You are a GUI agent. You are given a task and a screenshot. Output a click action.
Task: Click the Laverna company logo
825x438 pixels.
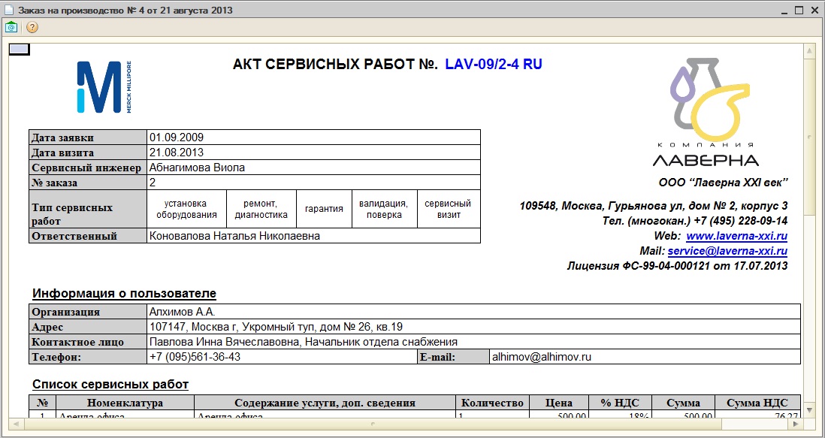point(706,113)
